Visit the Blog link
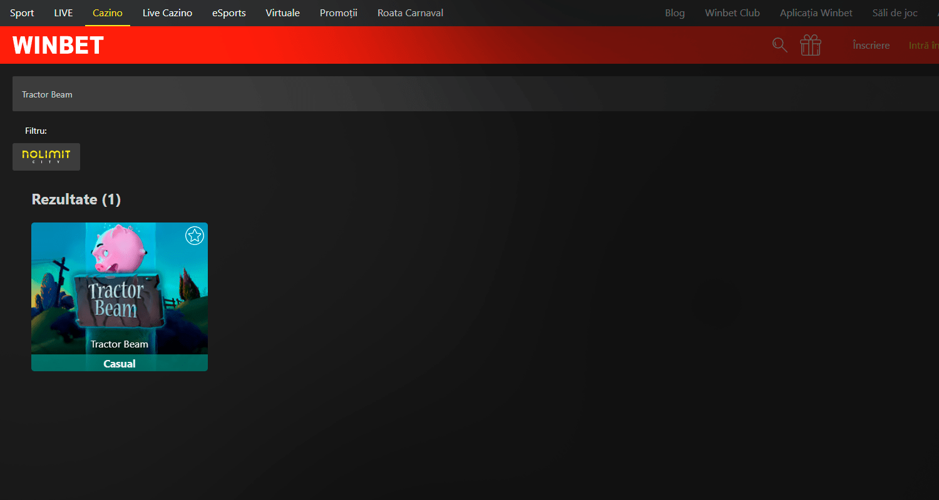 click(674, 12)
